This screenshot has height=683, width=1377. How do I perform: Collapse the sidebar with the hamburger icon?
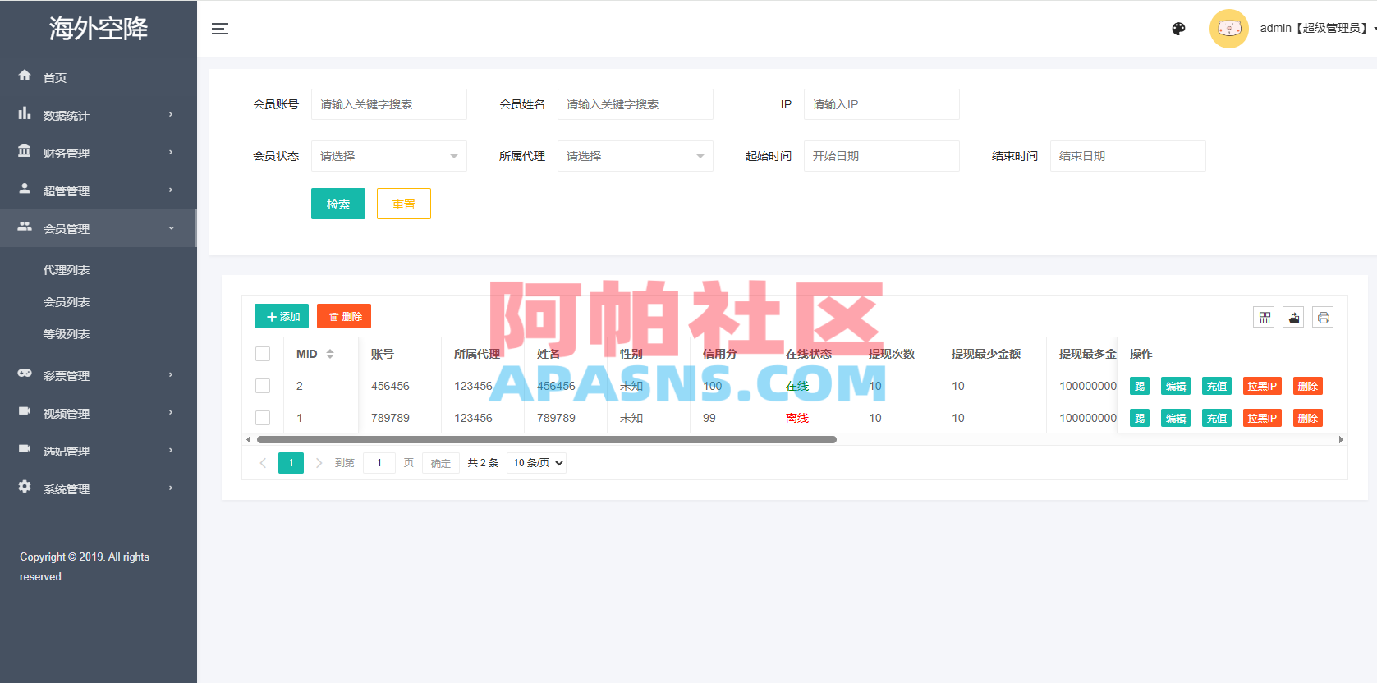tap(220, 29)
